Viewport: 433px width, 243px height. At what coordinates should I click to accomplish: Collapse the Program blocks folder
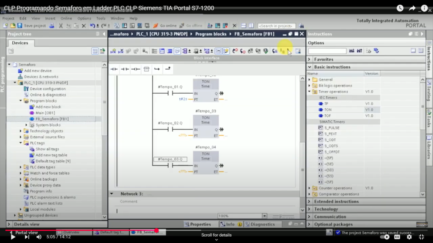pos(21,101)
